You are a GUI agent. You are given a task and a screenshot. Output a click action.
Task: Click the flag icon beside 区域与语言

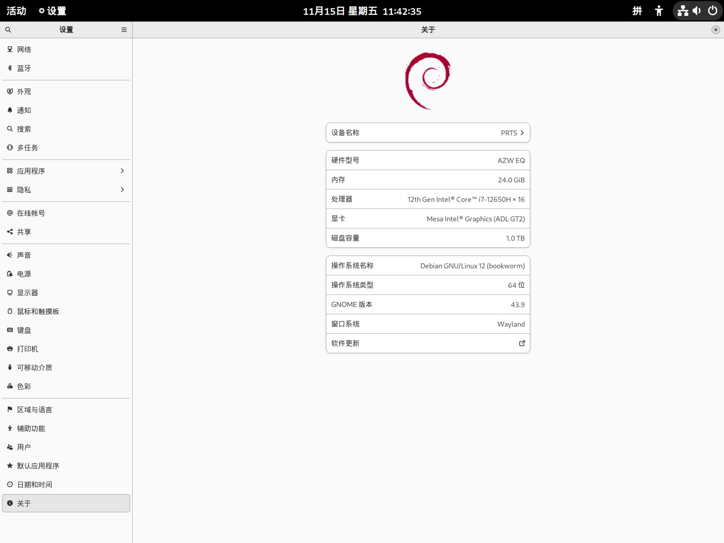click(x=10, y=410)
